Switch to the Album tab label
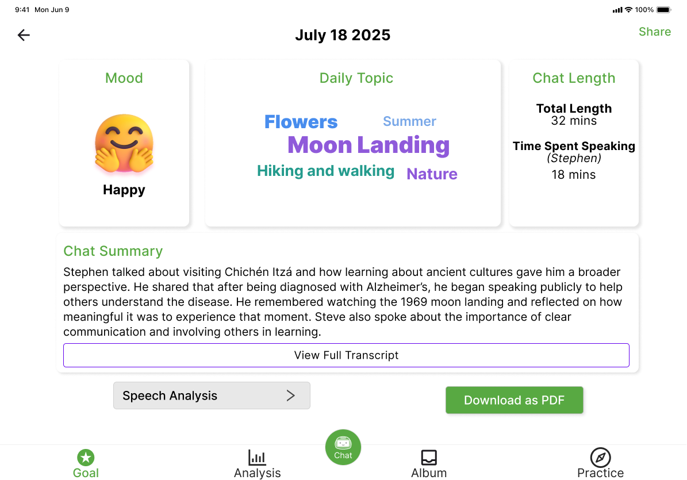Screen dimensions: 687x480 pyautogui.click(x=429, y=473)
